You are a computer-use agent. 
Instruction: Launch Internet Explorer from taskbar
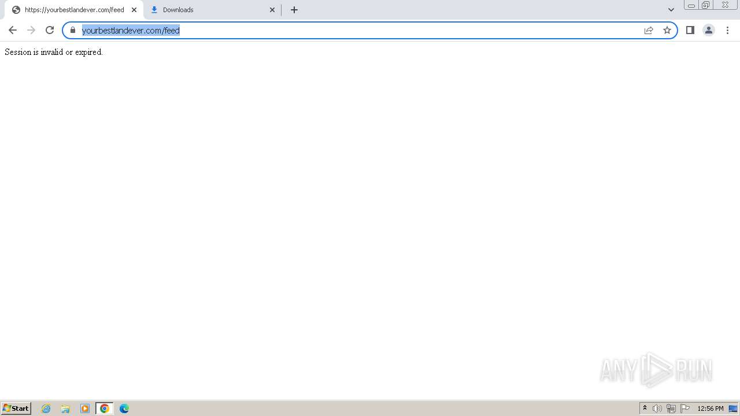(x=46, y=408)
